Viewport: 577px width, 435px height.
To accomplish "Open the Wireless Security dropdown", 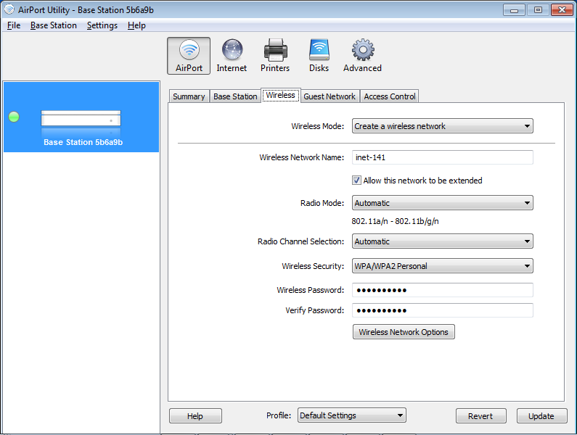I will (442, 266).
